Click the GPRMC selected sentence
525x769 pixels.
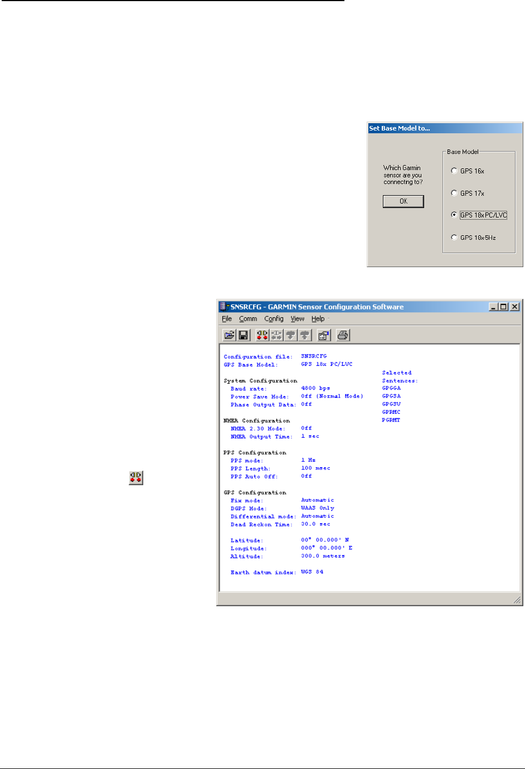[x=391, y=412]
